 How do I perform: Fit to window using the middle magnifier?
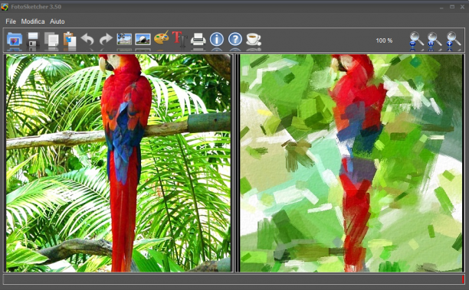coord(435,40)
